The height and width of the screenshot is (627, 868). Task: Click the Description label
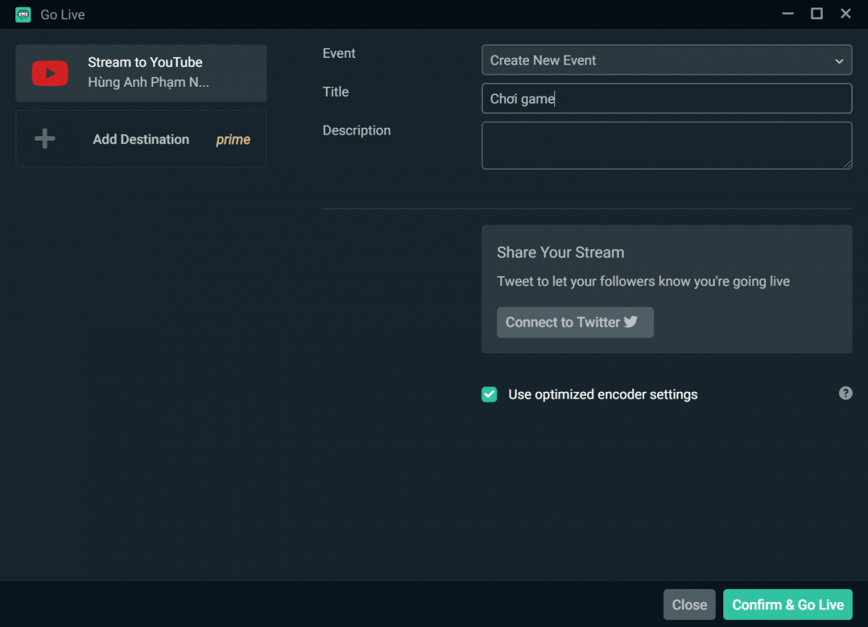(356, 131)
